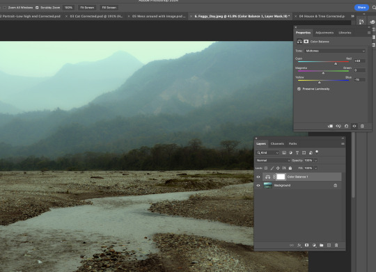376x272 pixels.
Task: Switch to the Channels tab
Action: (x=277, y=143)
